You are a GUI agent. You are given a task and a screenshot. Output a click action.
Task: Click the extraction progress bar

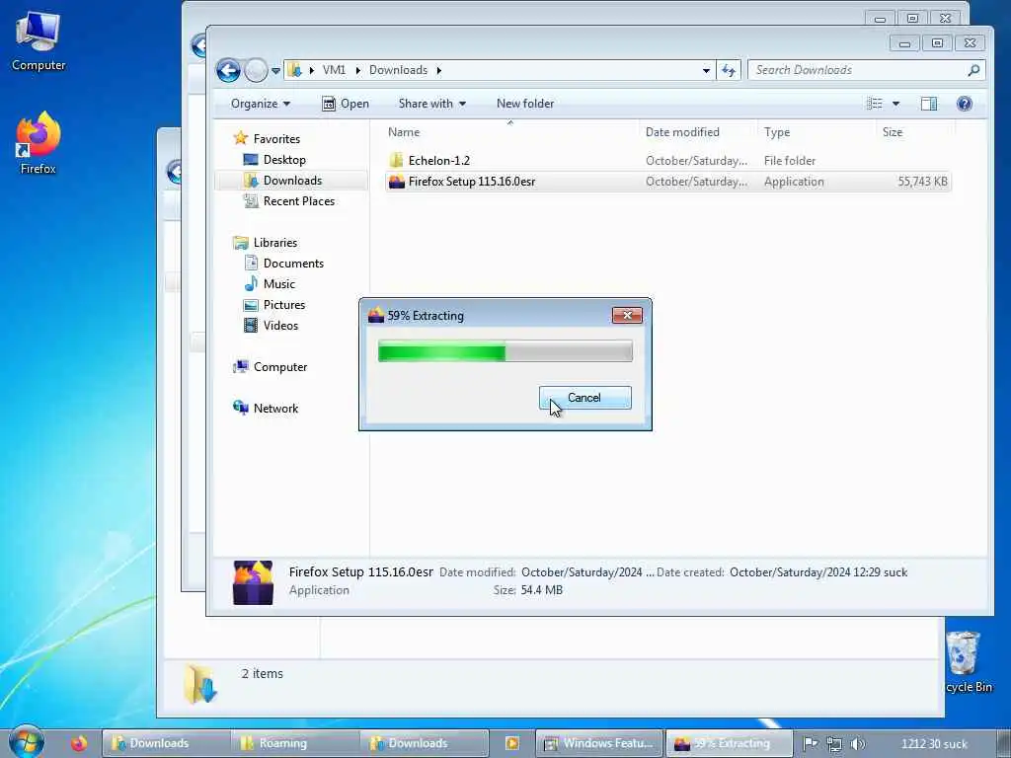(x=505, y=352)
